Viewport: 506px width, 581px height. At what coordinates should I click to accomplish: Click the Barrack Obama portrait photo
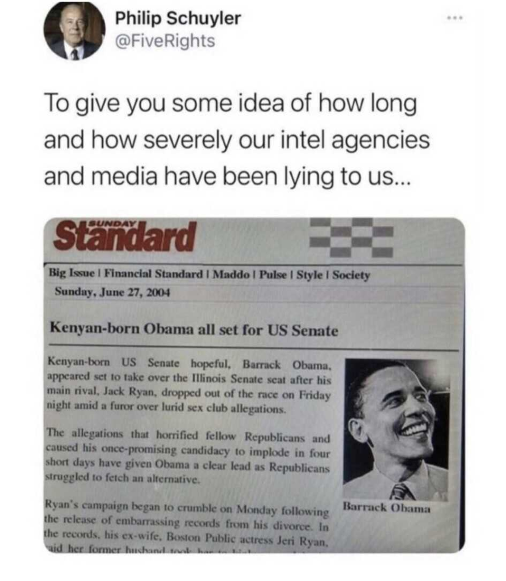coord(396,430)
